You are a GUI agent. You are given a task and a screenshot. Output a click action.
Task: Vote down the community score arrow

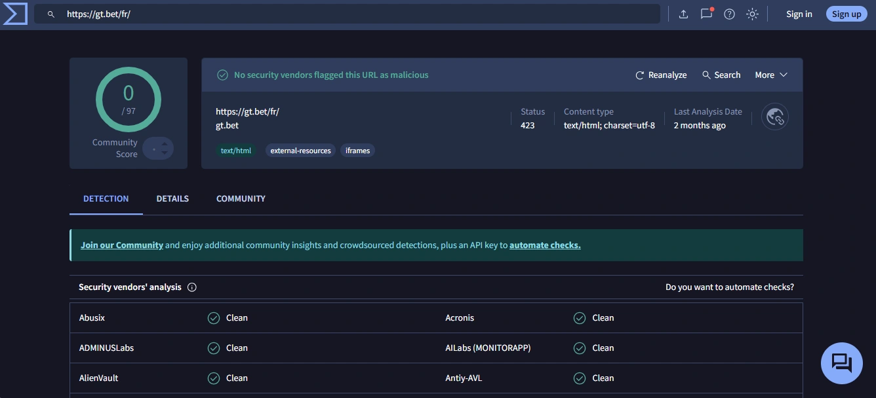pos(165,153)
